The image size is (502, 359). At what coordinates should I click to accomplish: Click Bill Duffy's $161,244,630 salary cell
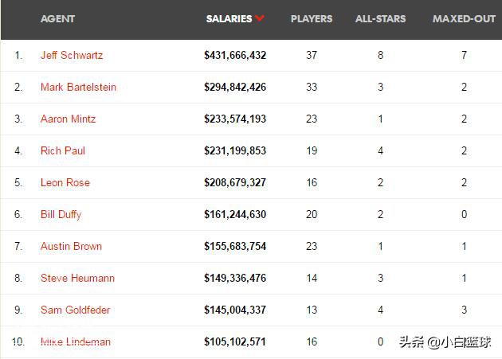tap(235, 215)
